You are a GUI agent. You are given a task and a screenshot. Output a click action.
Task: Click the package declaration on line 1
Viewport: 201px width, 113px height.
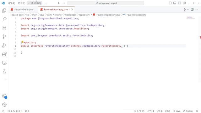coord(50,18)
